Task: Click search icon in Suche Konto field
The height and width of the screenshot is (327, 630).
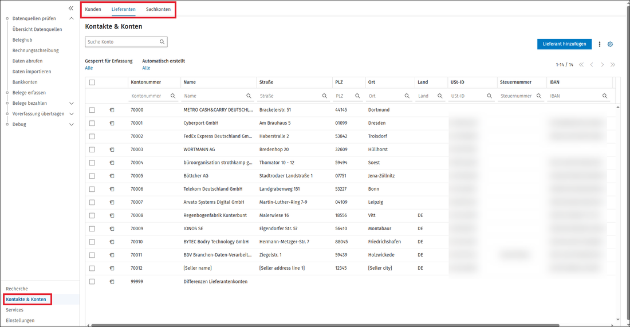Action: [x=162, y=42]
